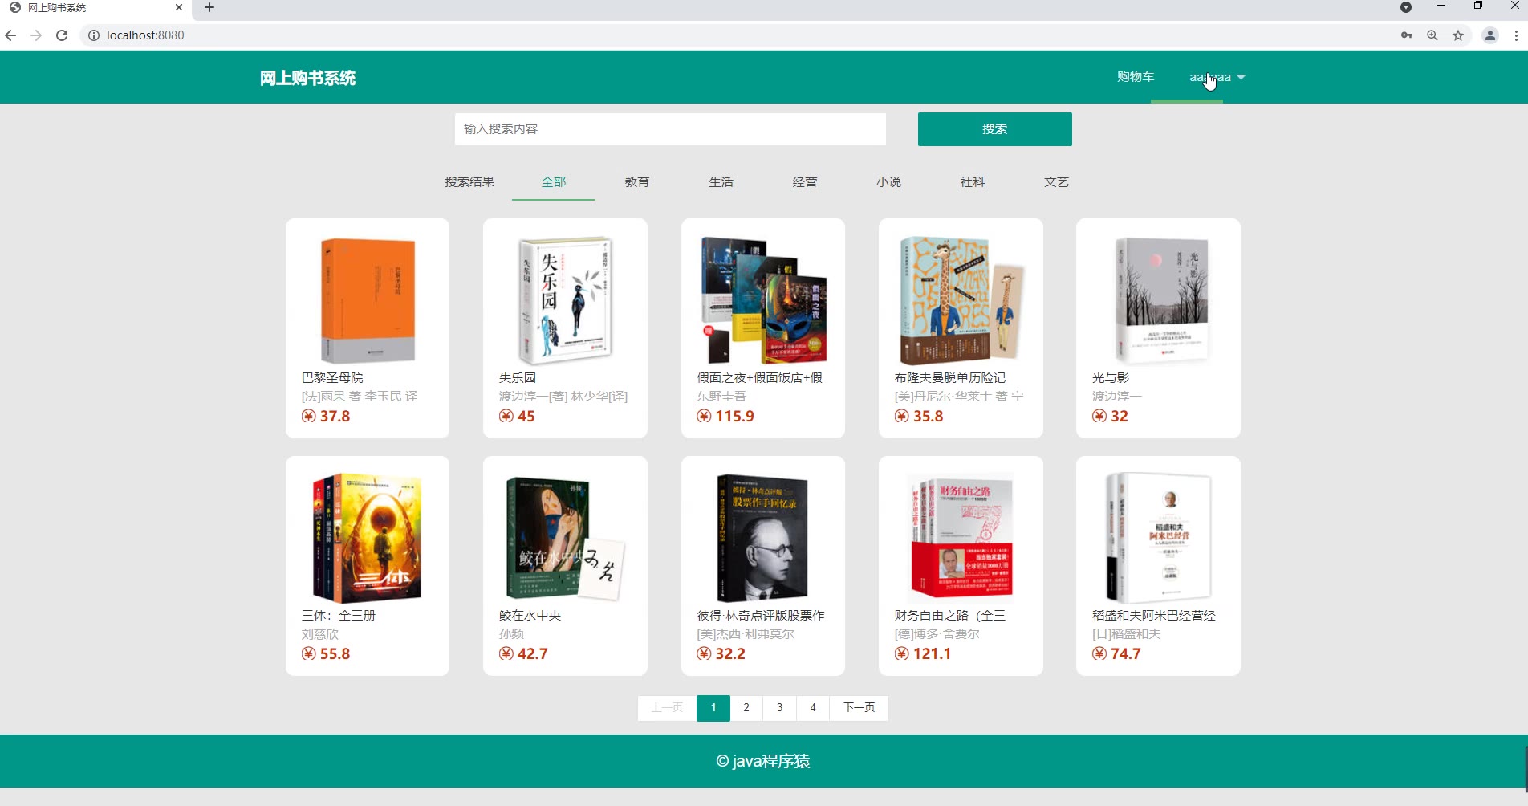
Task: Open the saved passwords key icon
Action: (x=1407, y=35)
